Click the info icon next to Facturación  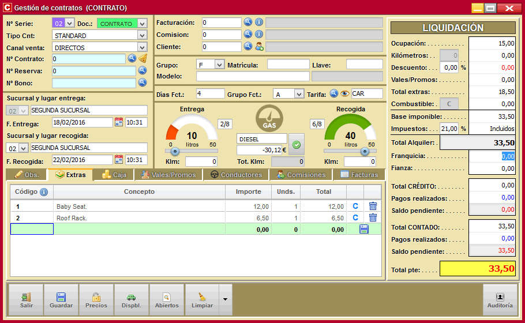(259, 22)
